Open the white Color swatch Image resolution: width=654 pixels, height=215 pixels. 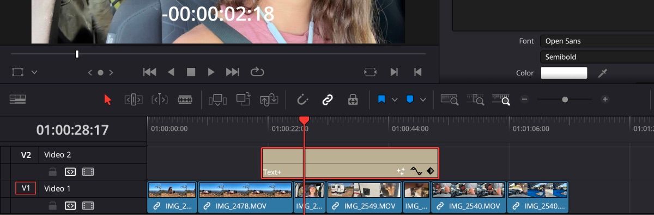click(x=564, y=73)
